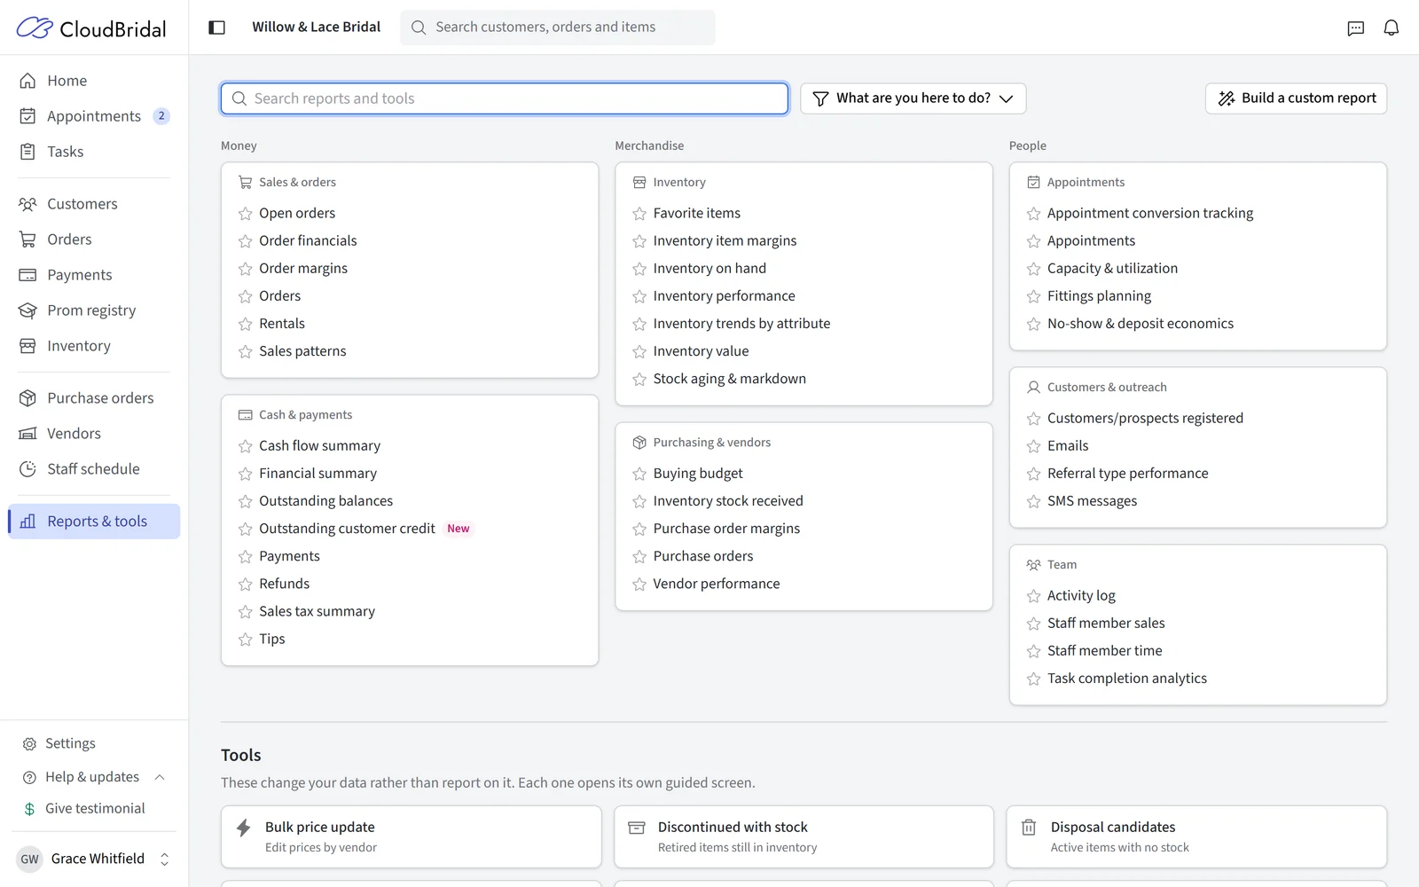Collapse the Help & updates chevron
Viewport: 1419px width, 887px height.
(x=160, y=777)
